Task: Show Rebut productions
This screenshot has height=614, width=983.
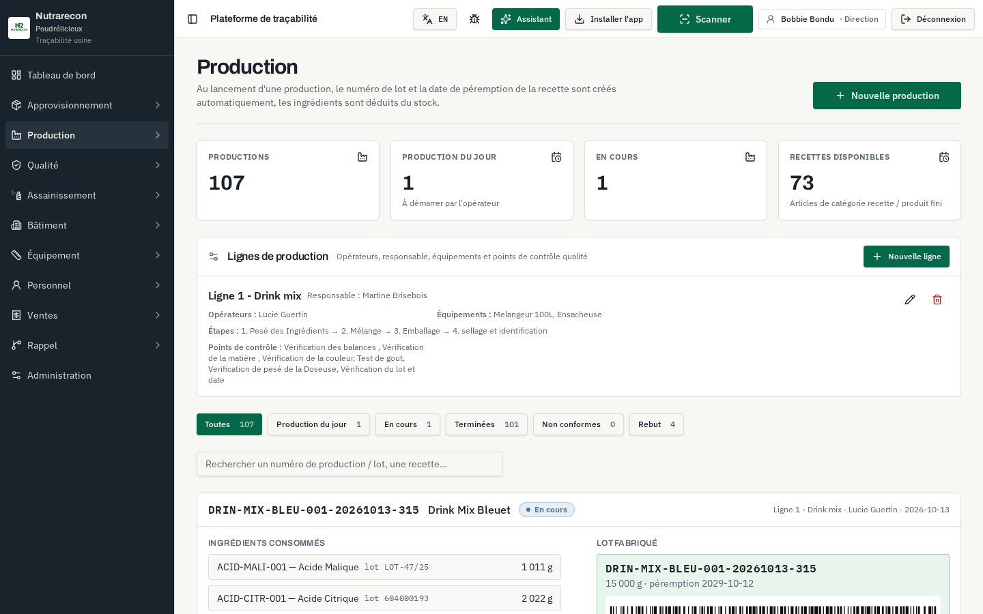Action: point(657,424)
